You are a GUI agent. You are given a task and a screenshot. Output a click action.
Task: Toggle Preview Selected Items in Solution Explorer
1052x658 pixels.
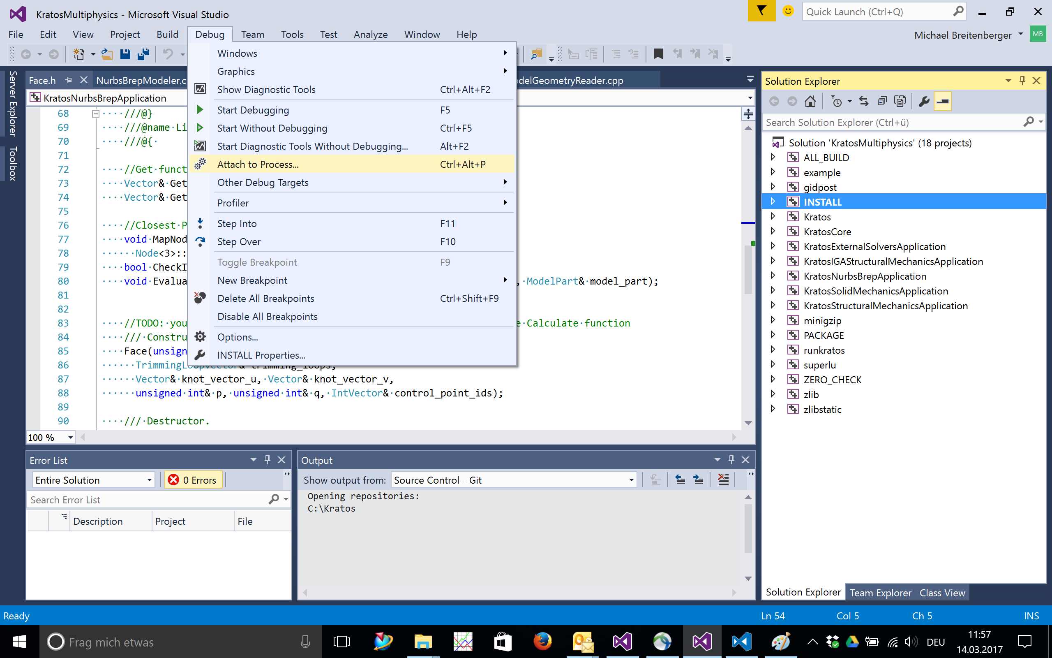click(x=942, y=102)
